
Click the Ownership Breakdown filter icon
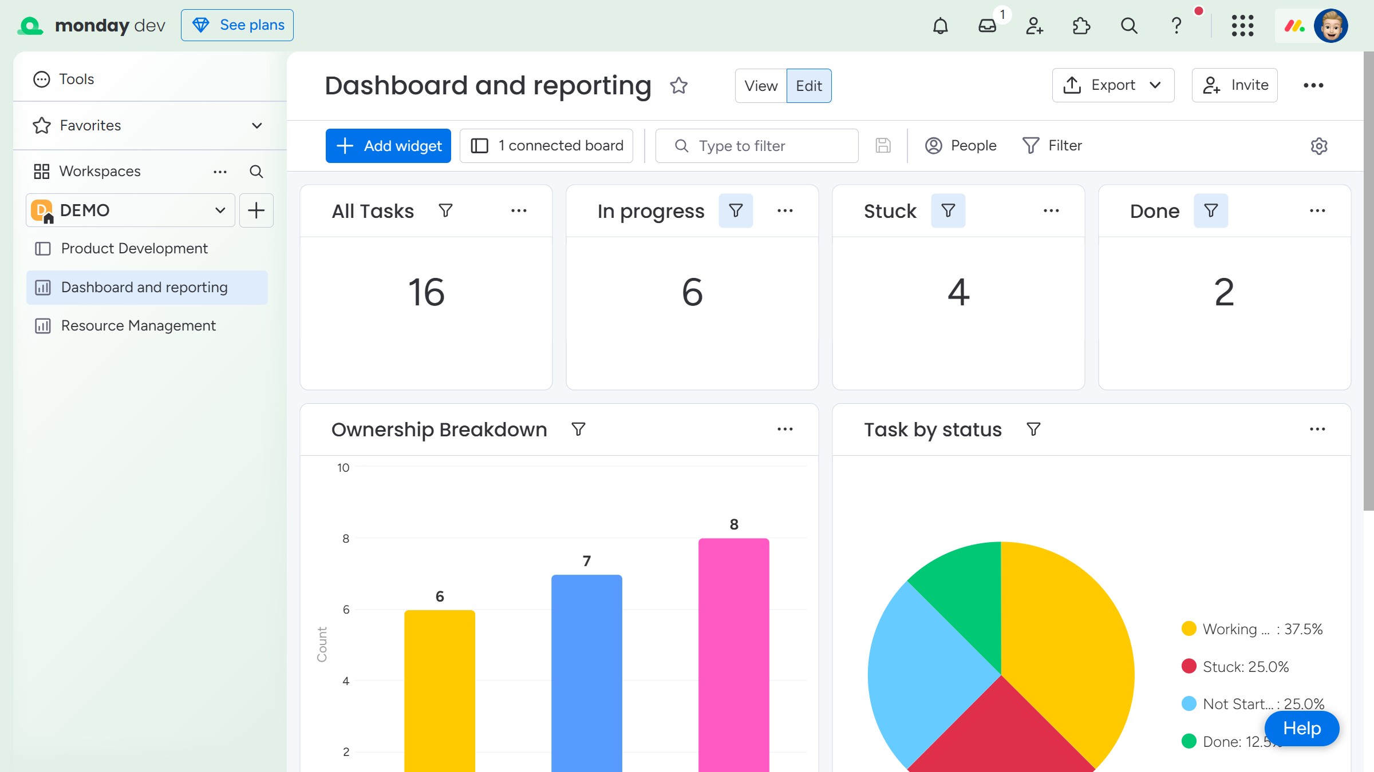tap(578, 429)
